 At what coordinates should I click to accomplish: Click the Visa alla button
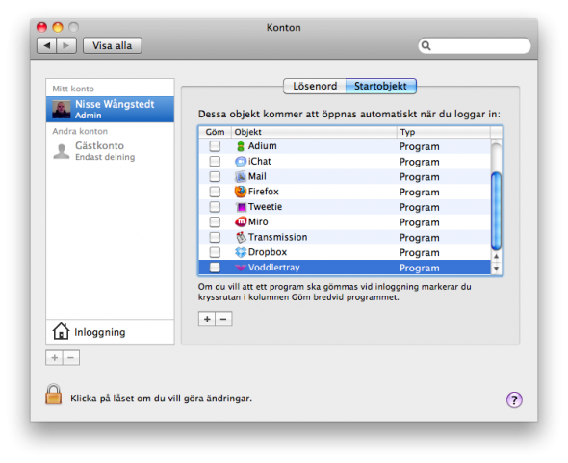click(x=113, y=45)
